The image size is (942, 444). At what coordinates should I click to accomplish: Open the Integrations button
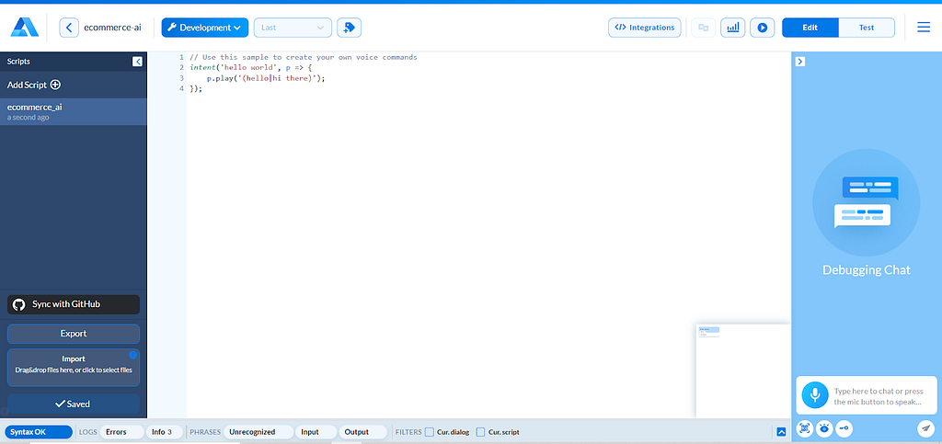coord(645,28)
